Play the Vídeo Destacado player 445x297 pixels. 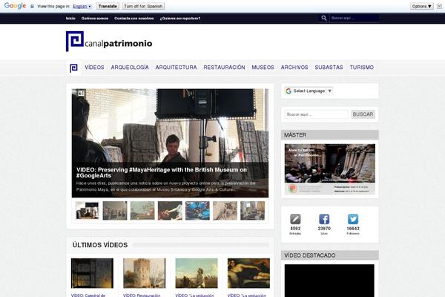pos(329,281)
